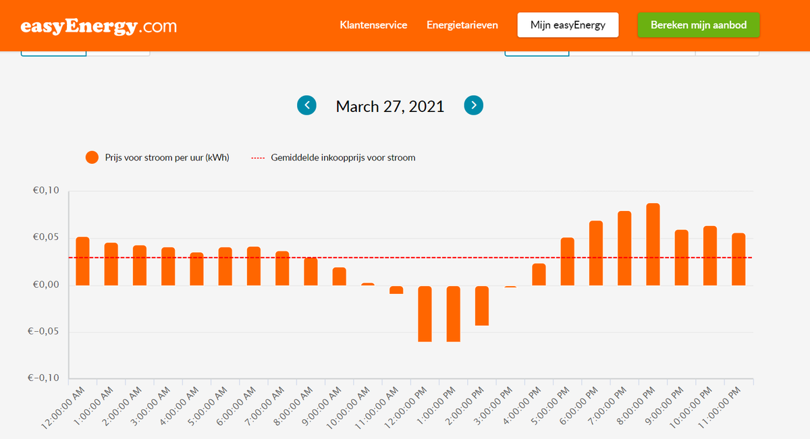
Task: Open the Energietarieven menu
Action: (462, 25)
